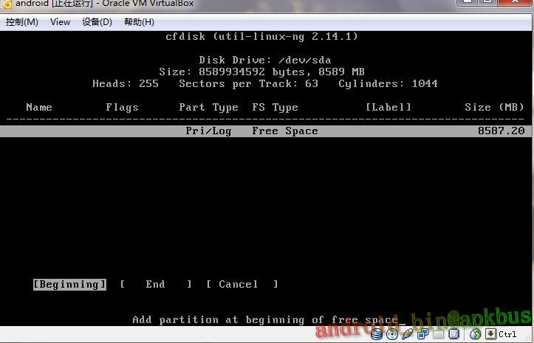Image resolution: width=534 pixels, height=343 pixels.
Task: Select the Cancel option in cfdisk
Action: (242, 285)
